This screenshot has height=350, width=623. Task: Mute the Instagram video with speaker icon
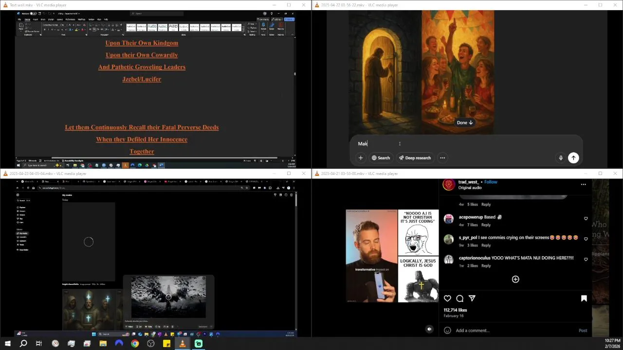(429, 329)
